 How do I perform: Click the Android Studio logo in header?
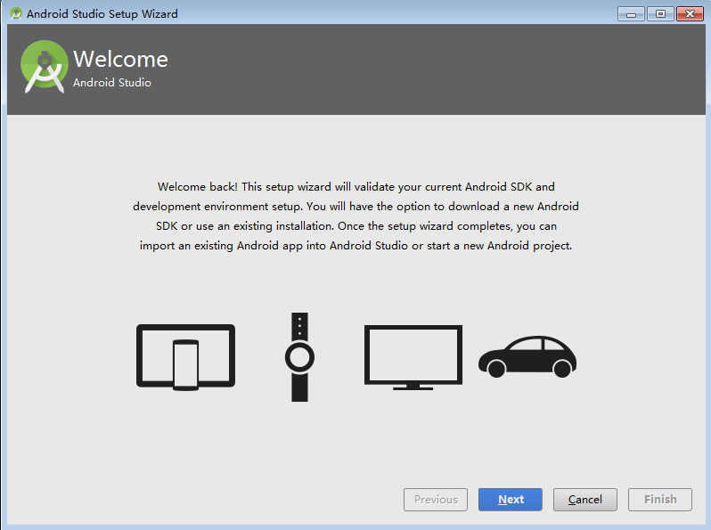point(45,67)
